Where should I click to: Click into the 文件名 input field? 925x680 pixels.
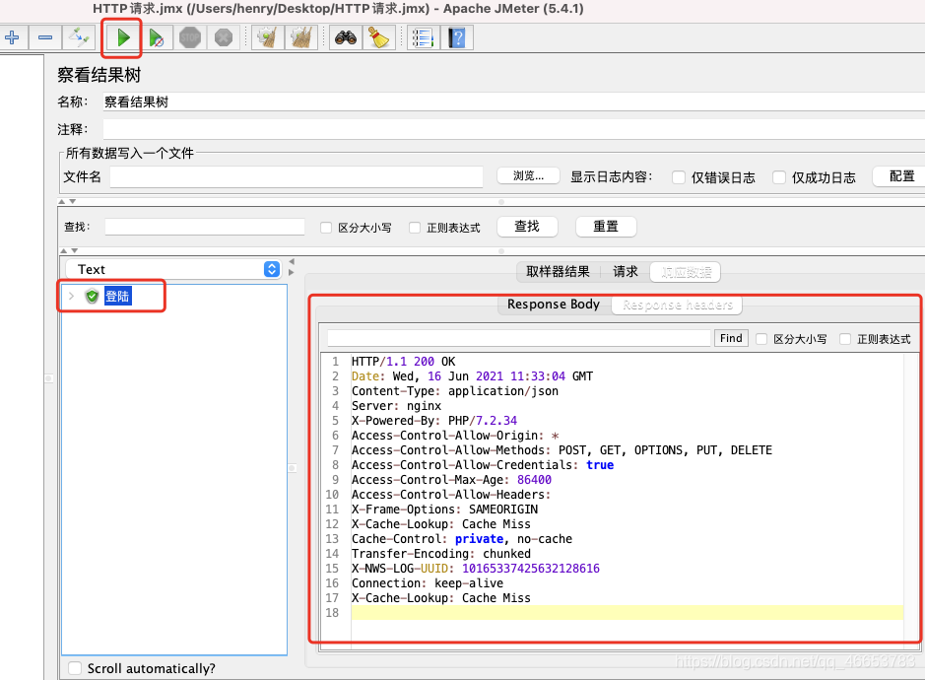click(x=297, y=177)
